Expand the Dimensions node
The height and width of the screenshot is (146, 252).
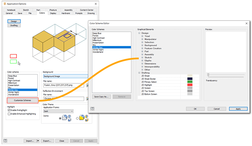142,64
